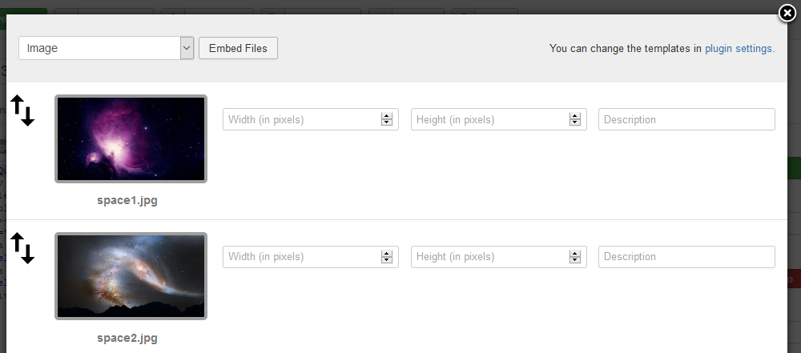Click the Embed Files button
Viewport: 801px width, 353px height.
coord(238,48)
